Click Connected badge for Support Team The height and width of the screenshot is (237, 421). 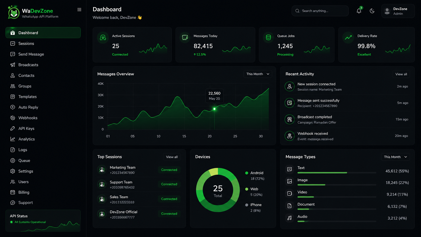coord(169,184)
